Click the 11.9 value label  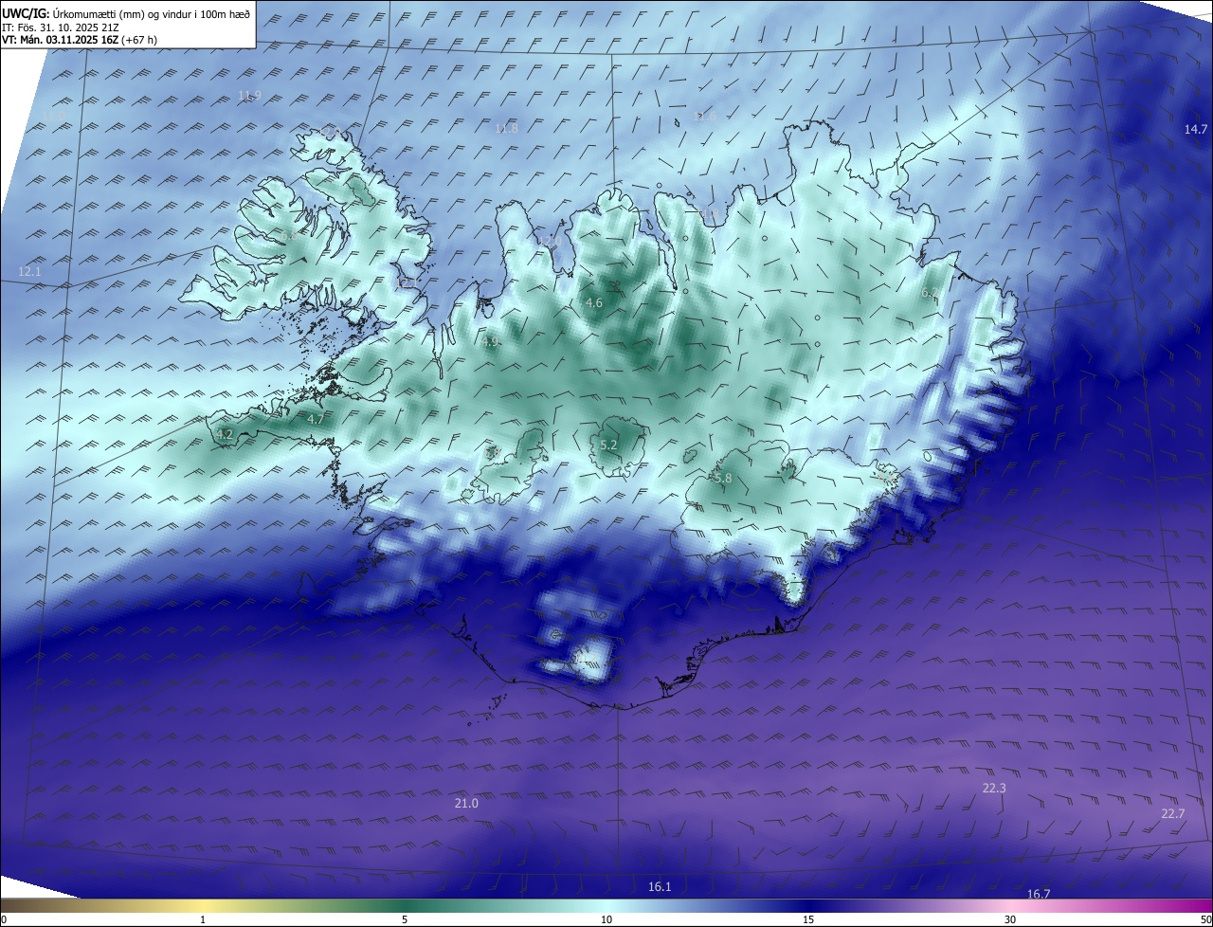[249, 96]
